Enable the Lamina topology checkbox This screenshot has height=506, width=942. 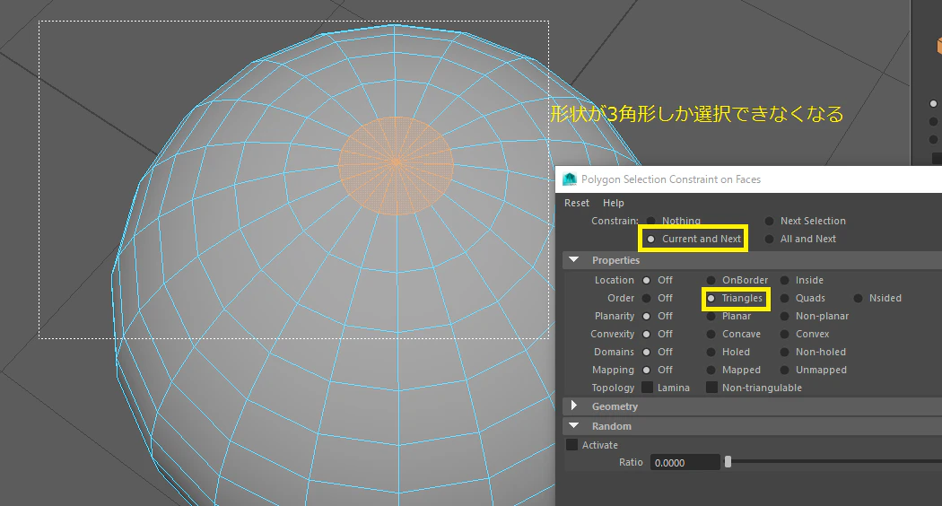pyautogui.click(x=647, y=388)
